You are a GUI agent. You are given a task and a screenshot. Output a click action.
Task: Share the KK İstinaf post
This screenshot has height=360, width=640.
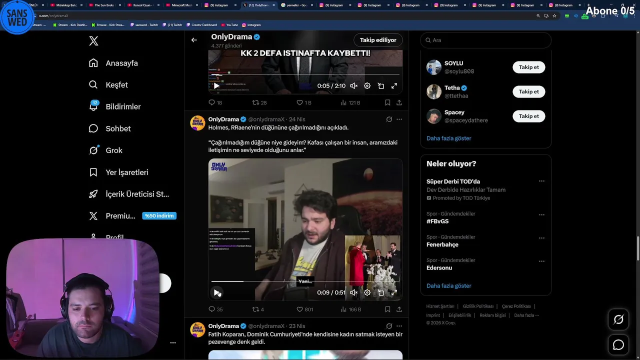[x=399, y=102]
